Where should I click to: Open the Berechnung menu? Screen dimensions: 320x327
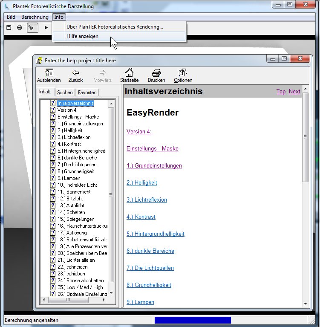tap(35, 17)
